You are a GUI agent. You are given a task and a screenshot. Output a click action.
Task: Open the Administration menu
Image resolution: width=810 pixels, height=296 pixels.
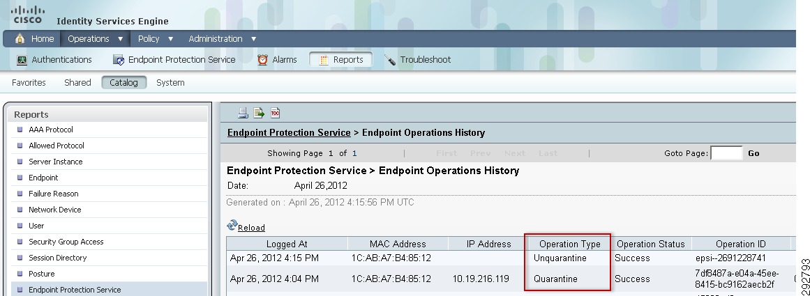216,39
